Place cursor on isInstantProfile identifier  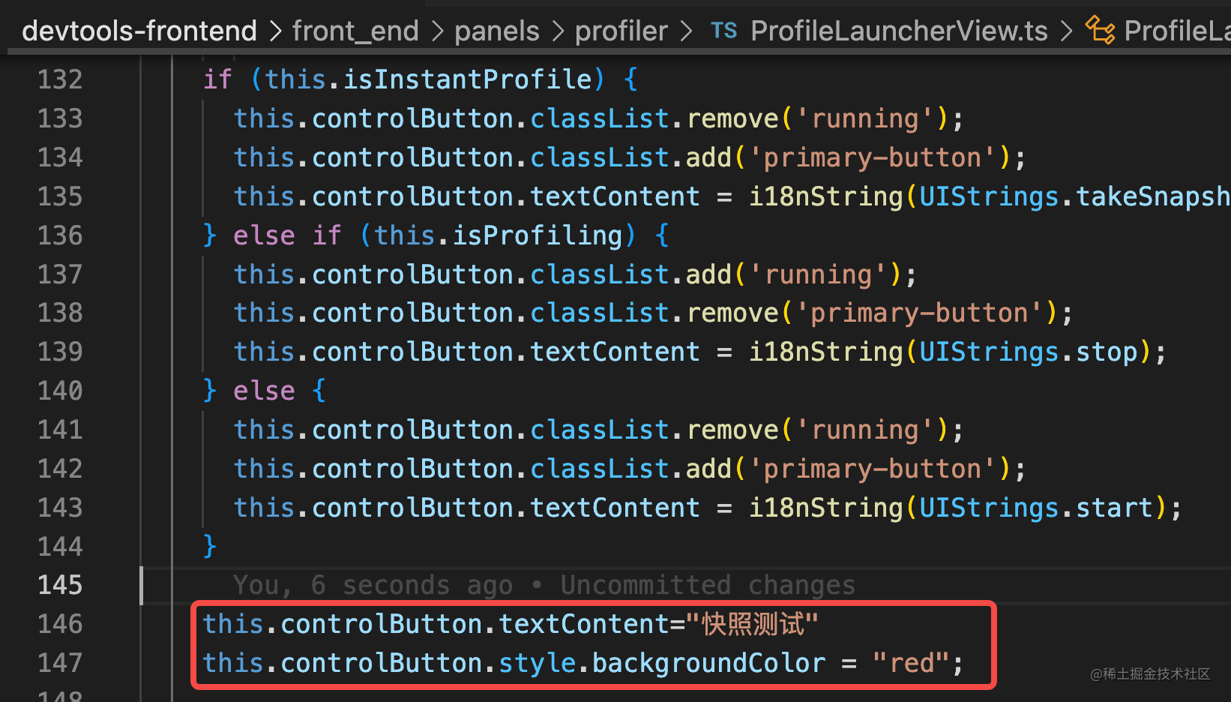pos(468,79)
